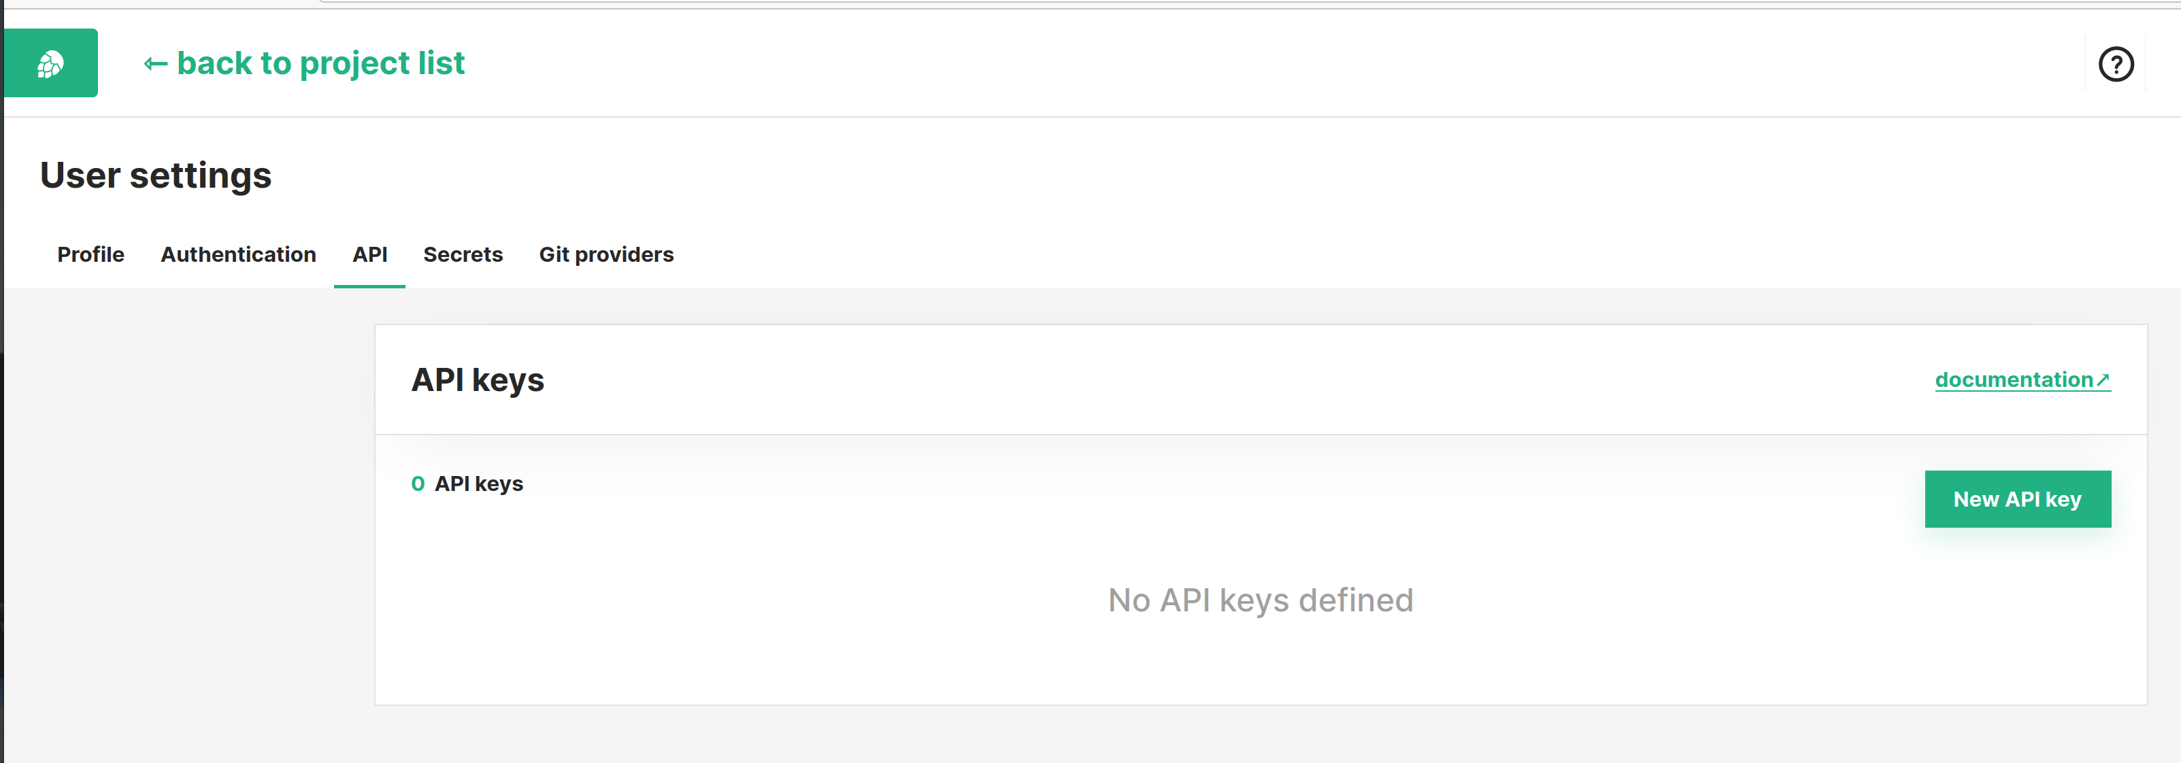Open the API keys documentation link

2014,379
